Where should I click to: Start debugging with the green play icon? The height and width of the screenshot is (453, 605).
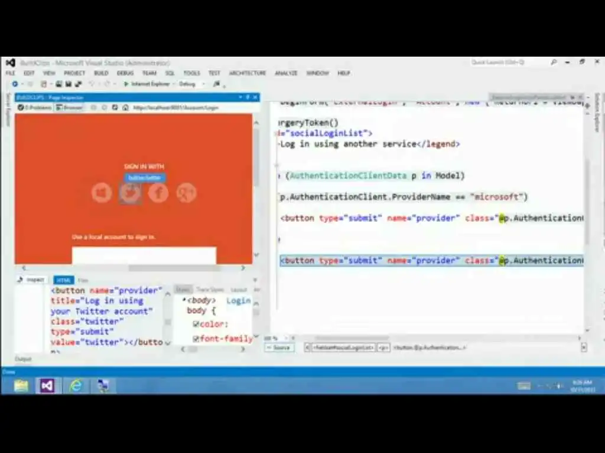click(x=126, y=84)
